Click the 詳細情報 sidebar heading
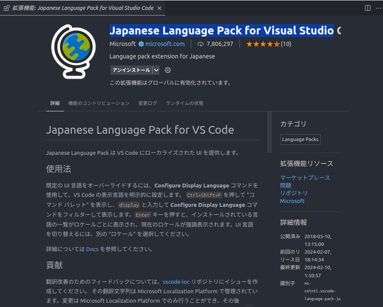 293,222
